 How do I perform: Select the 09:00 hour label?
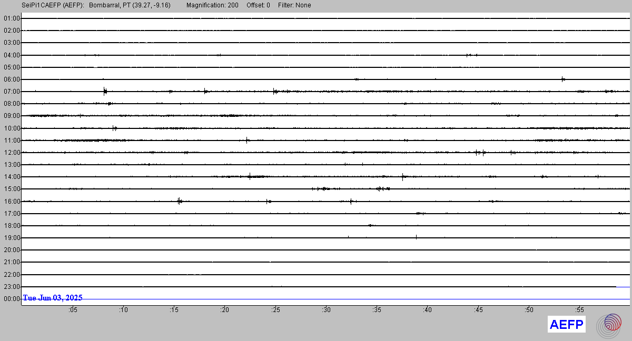(x=12, y=116)
